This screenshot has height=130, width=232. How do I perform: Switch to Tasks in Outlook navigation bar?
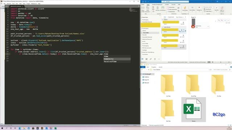point(155,59)
